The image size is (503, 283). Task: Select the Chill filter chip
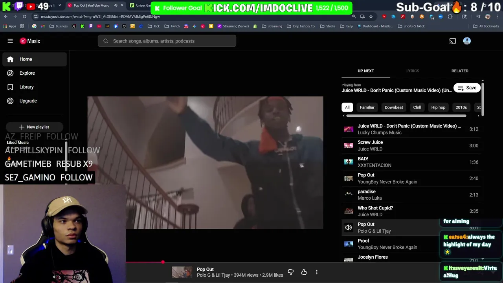click(x=417, y=107)
